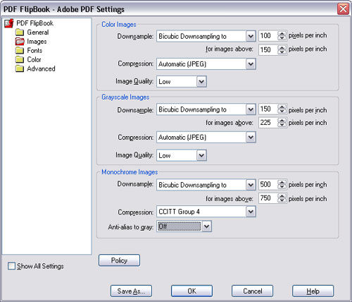Click the Policy button
352x302 pixels.
coord(119,260)
